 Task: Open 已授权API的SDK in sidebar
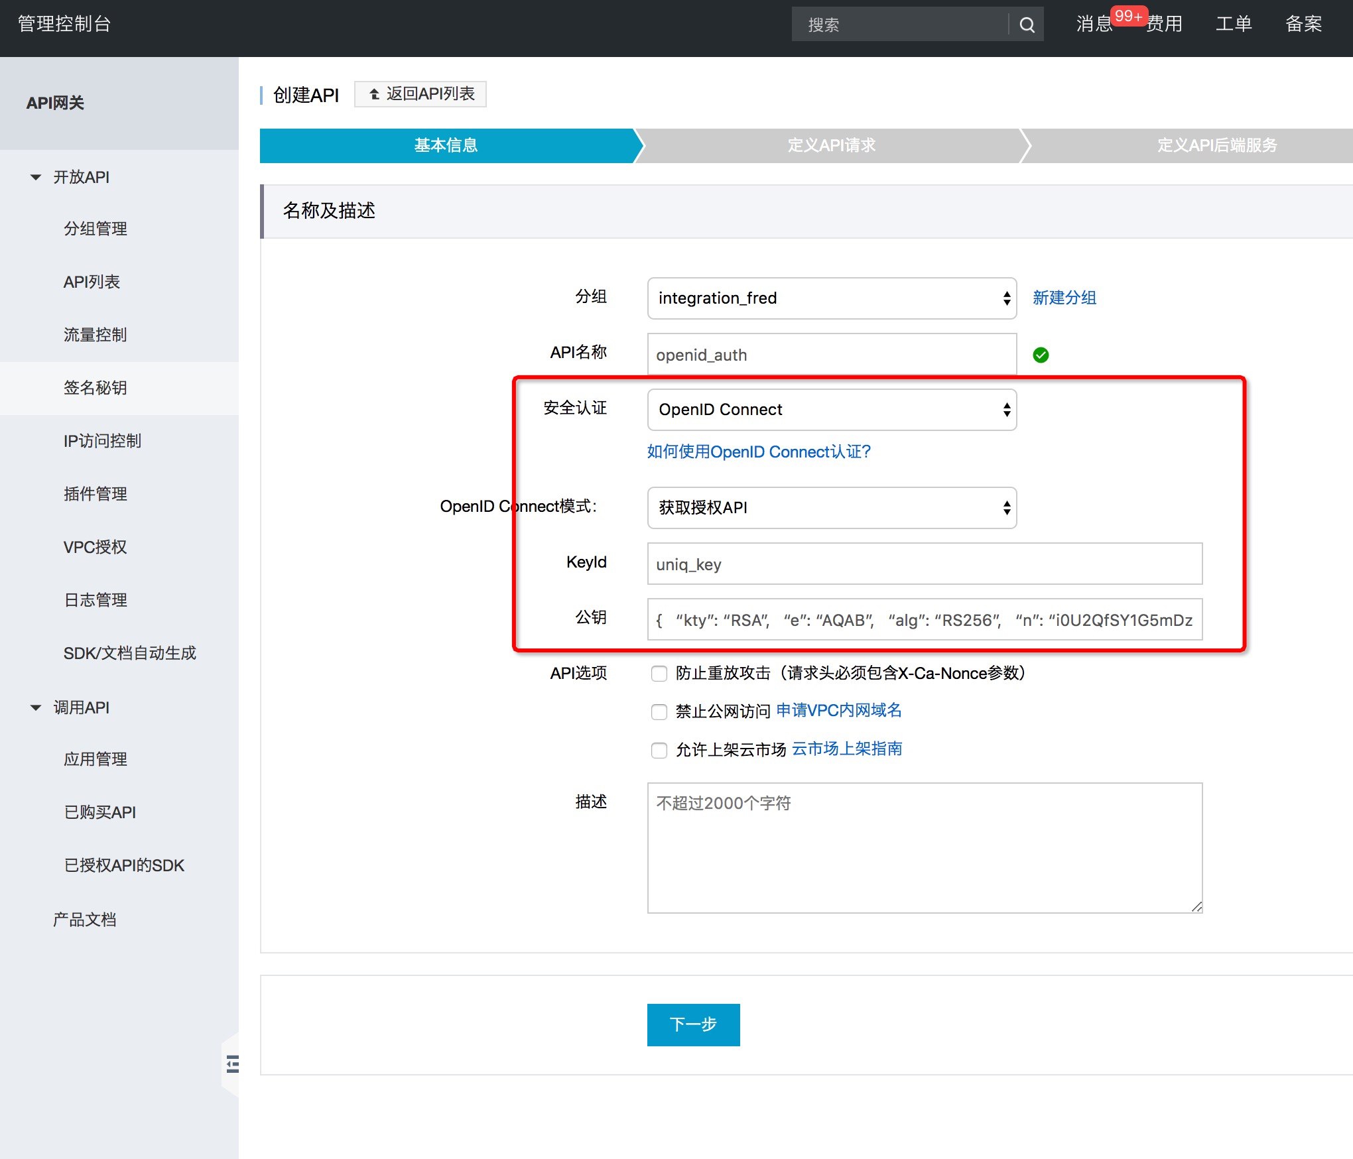[124, 865]
